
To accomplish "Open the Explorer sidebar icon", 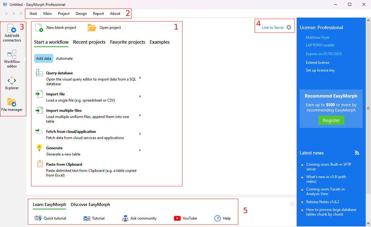I will point(11,81).
